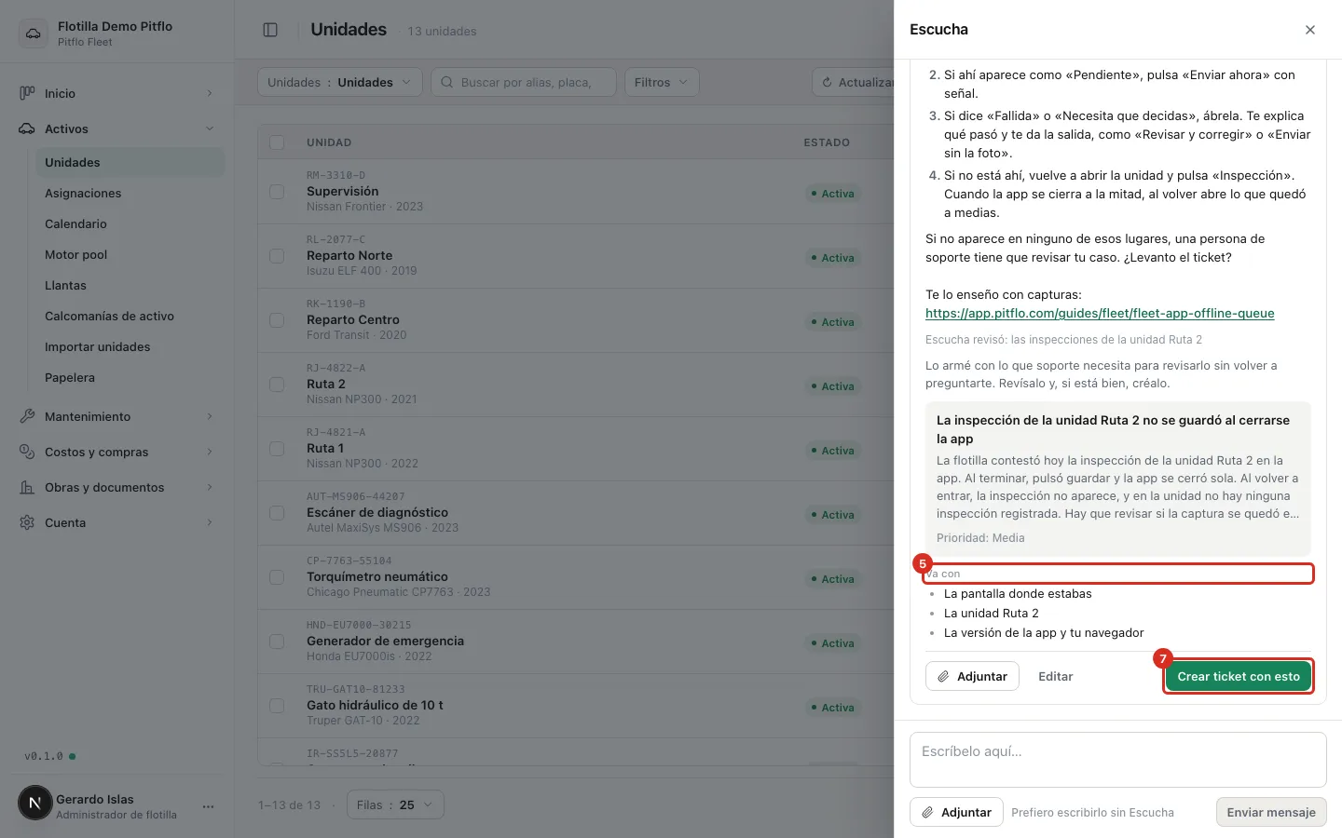The height and width of the screenshot is (838, 1342).
Task: Click the Gerardo Islas avatar
Action: coord(35,803)
